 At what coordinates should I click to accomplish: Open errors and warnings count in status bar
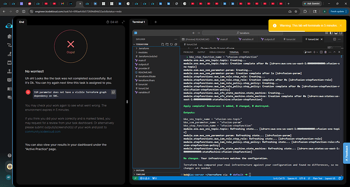[145, 178]
